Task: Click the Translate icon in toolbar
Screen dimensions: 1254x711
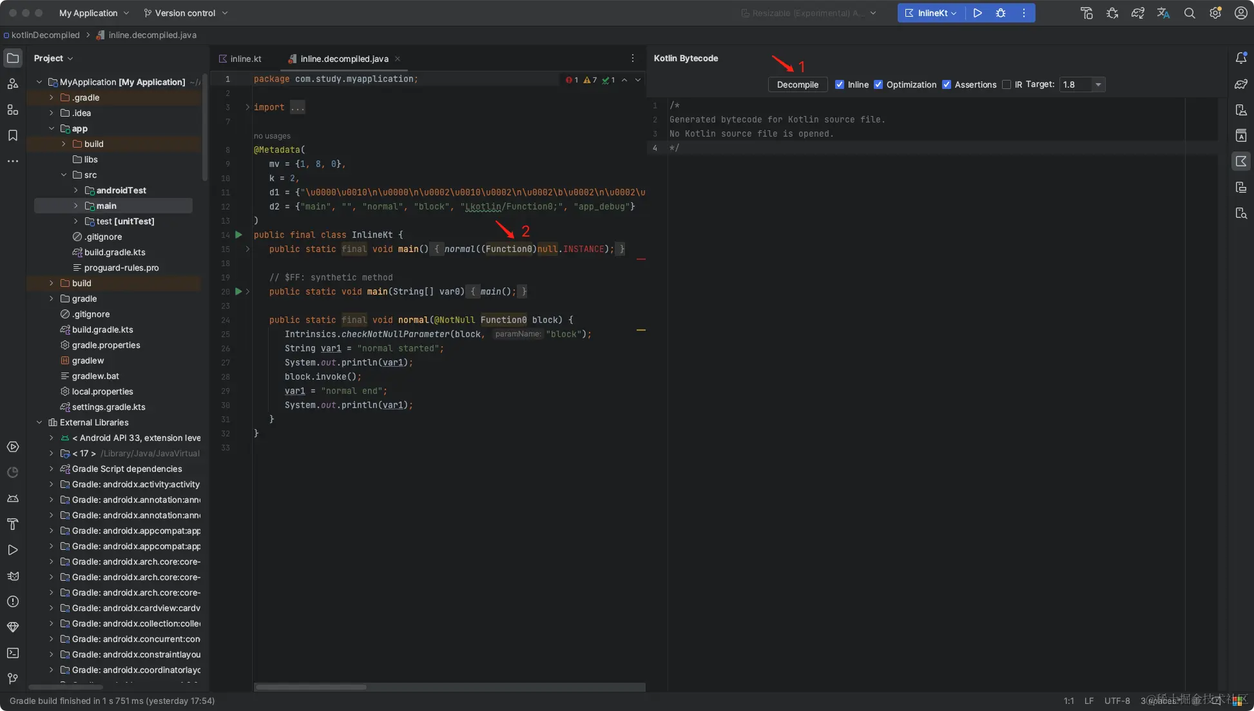Action: click(x=1164, y=13)
